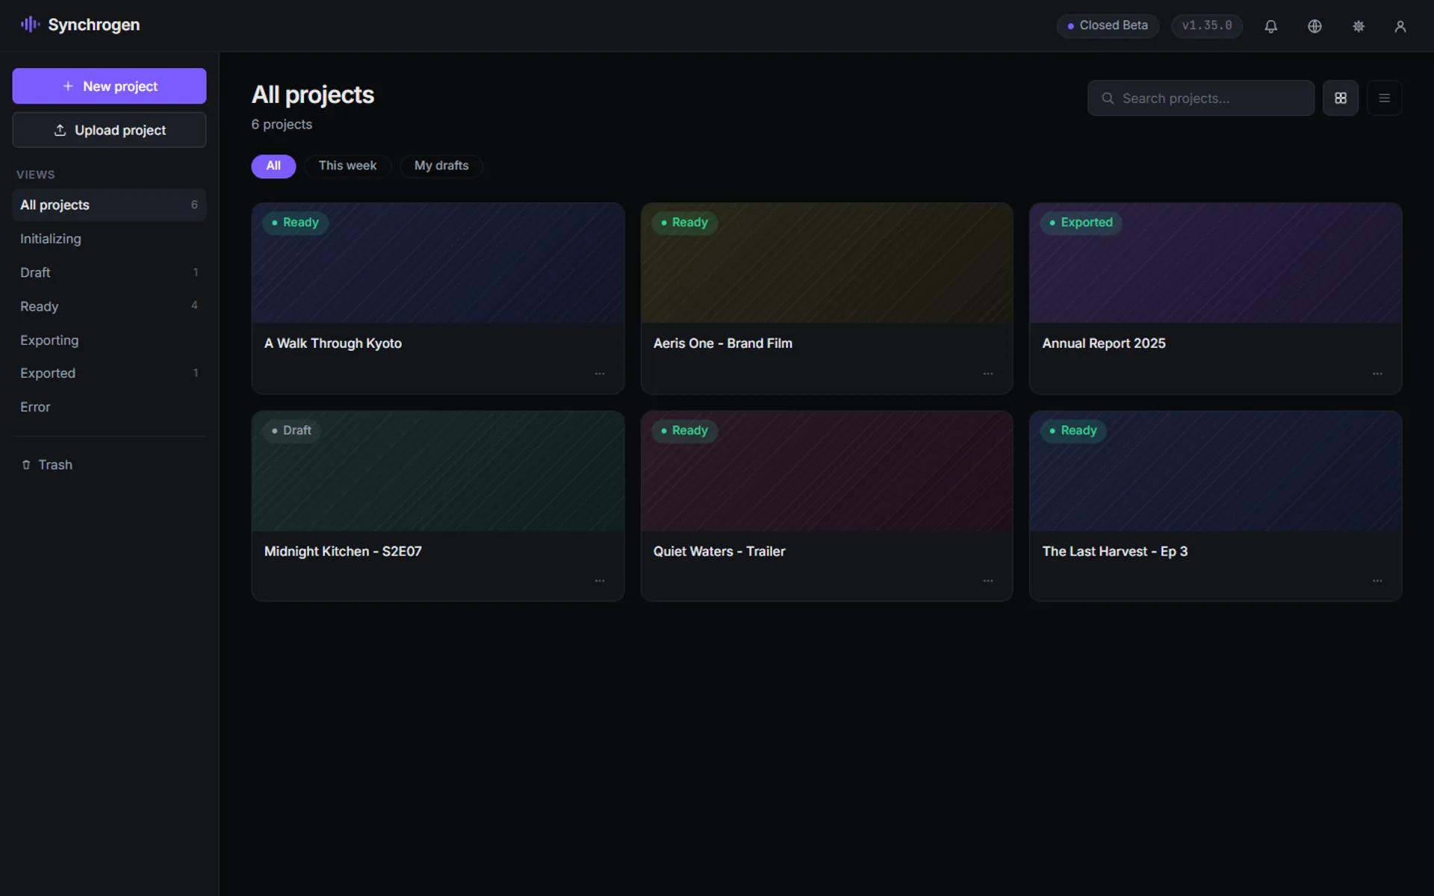
Task: Open Aeris One - Brand Film thumbnail
Action: 827,264
